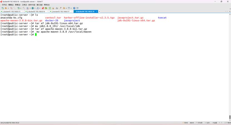Screen dimensions: 231x125
Task: Expand the layout icon dropdown arrow
Action: click(x=71, y=8)
